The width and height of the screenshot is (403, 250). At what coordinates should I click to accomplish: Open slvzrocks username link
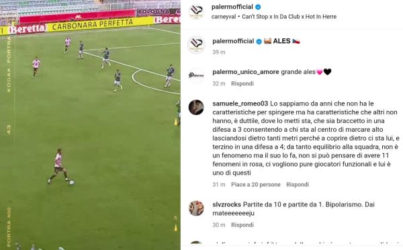[227, 205]
